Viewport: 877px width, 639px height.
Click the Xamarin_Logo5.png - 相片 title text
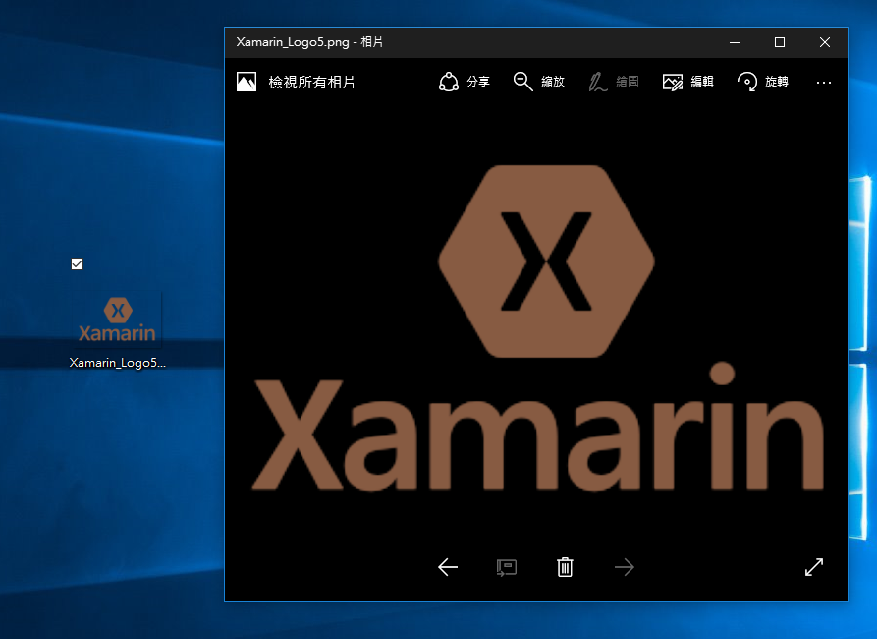309,42
